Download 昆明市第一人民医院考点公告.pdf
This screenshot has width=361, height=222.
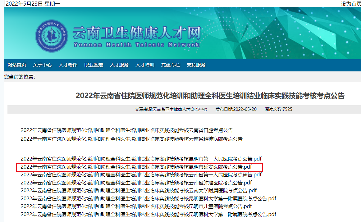coord(141,159)
